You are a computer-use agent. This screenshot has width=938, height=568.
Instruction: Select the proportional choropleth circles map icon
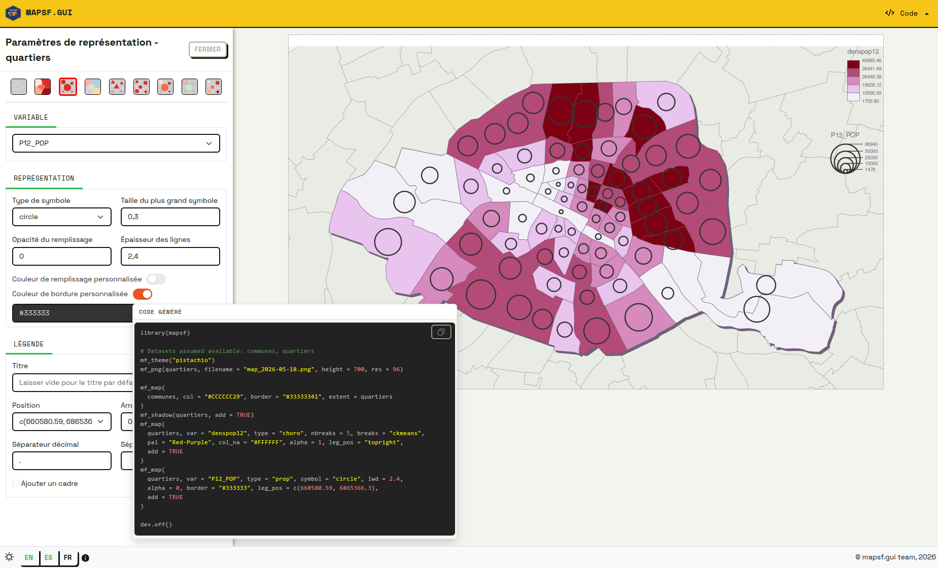click(165, 87)
